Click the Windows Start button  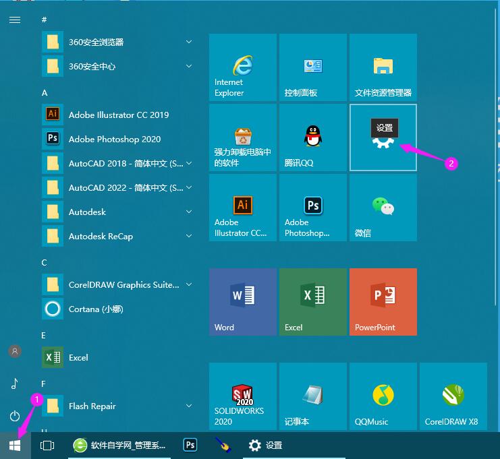(15, 446)
